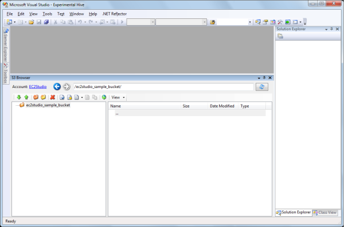Click the S3 Browser copy pages icon
This screenshot has width=344, height=227.
click(95, 97)
